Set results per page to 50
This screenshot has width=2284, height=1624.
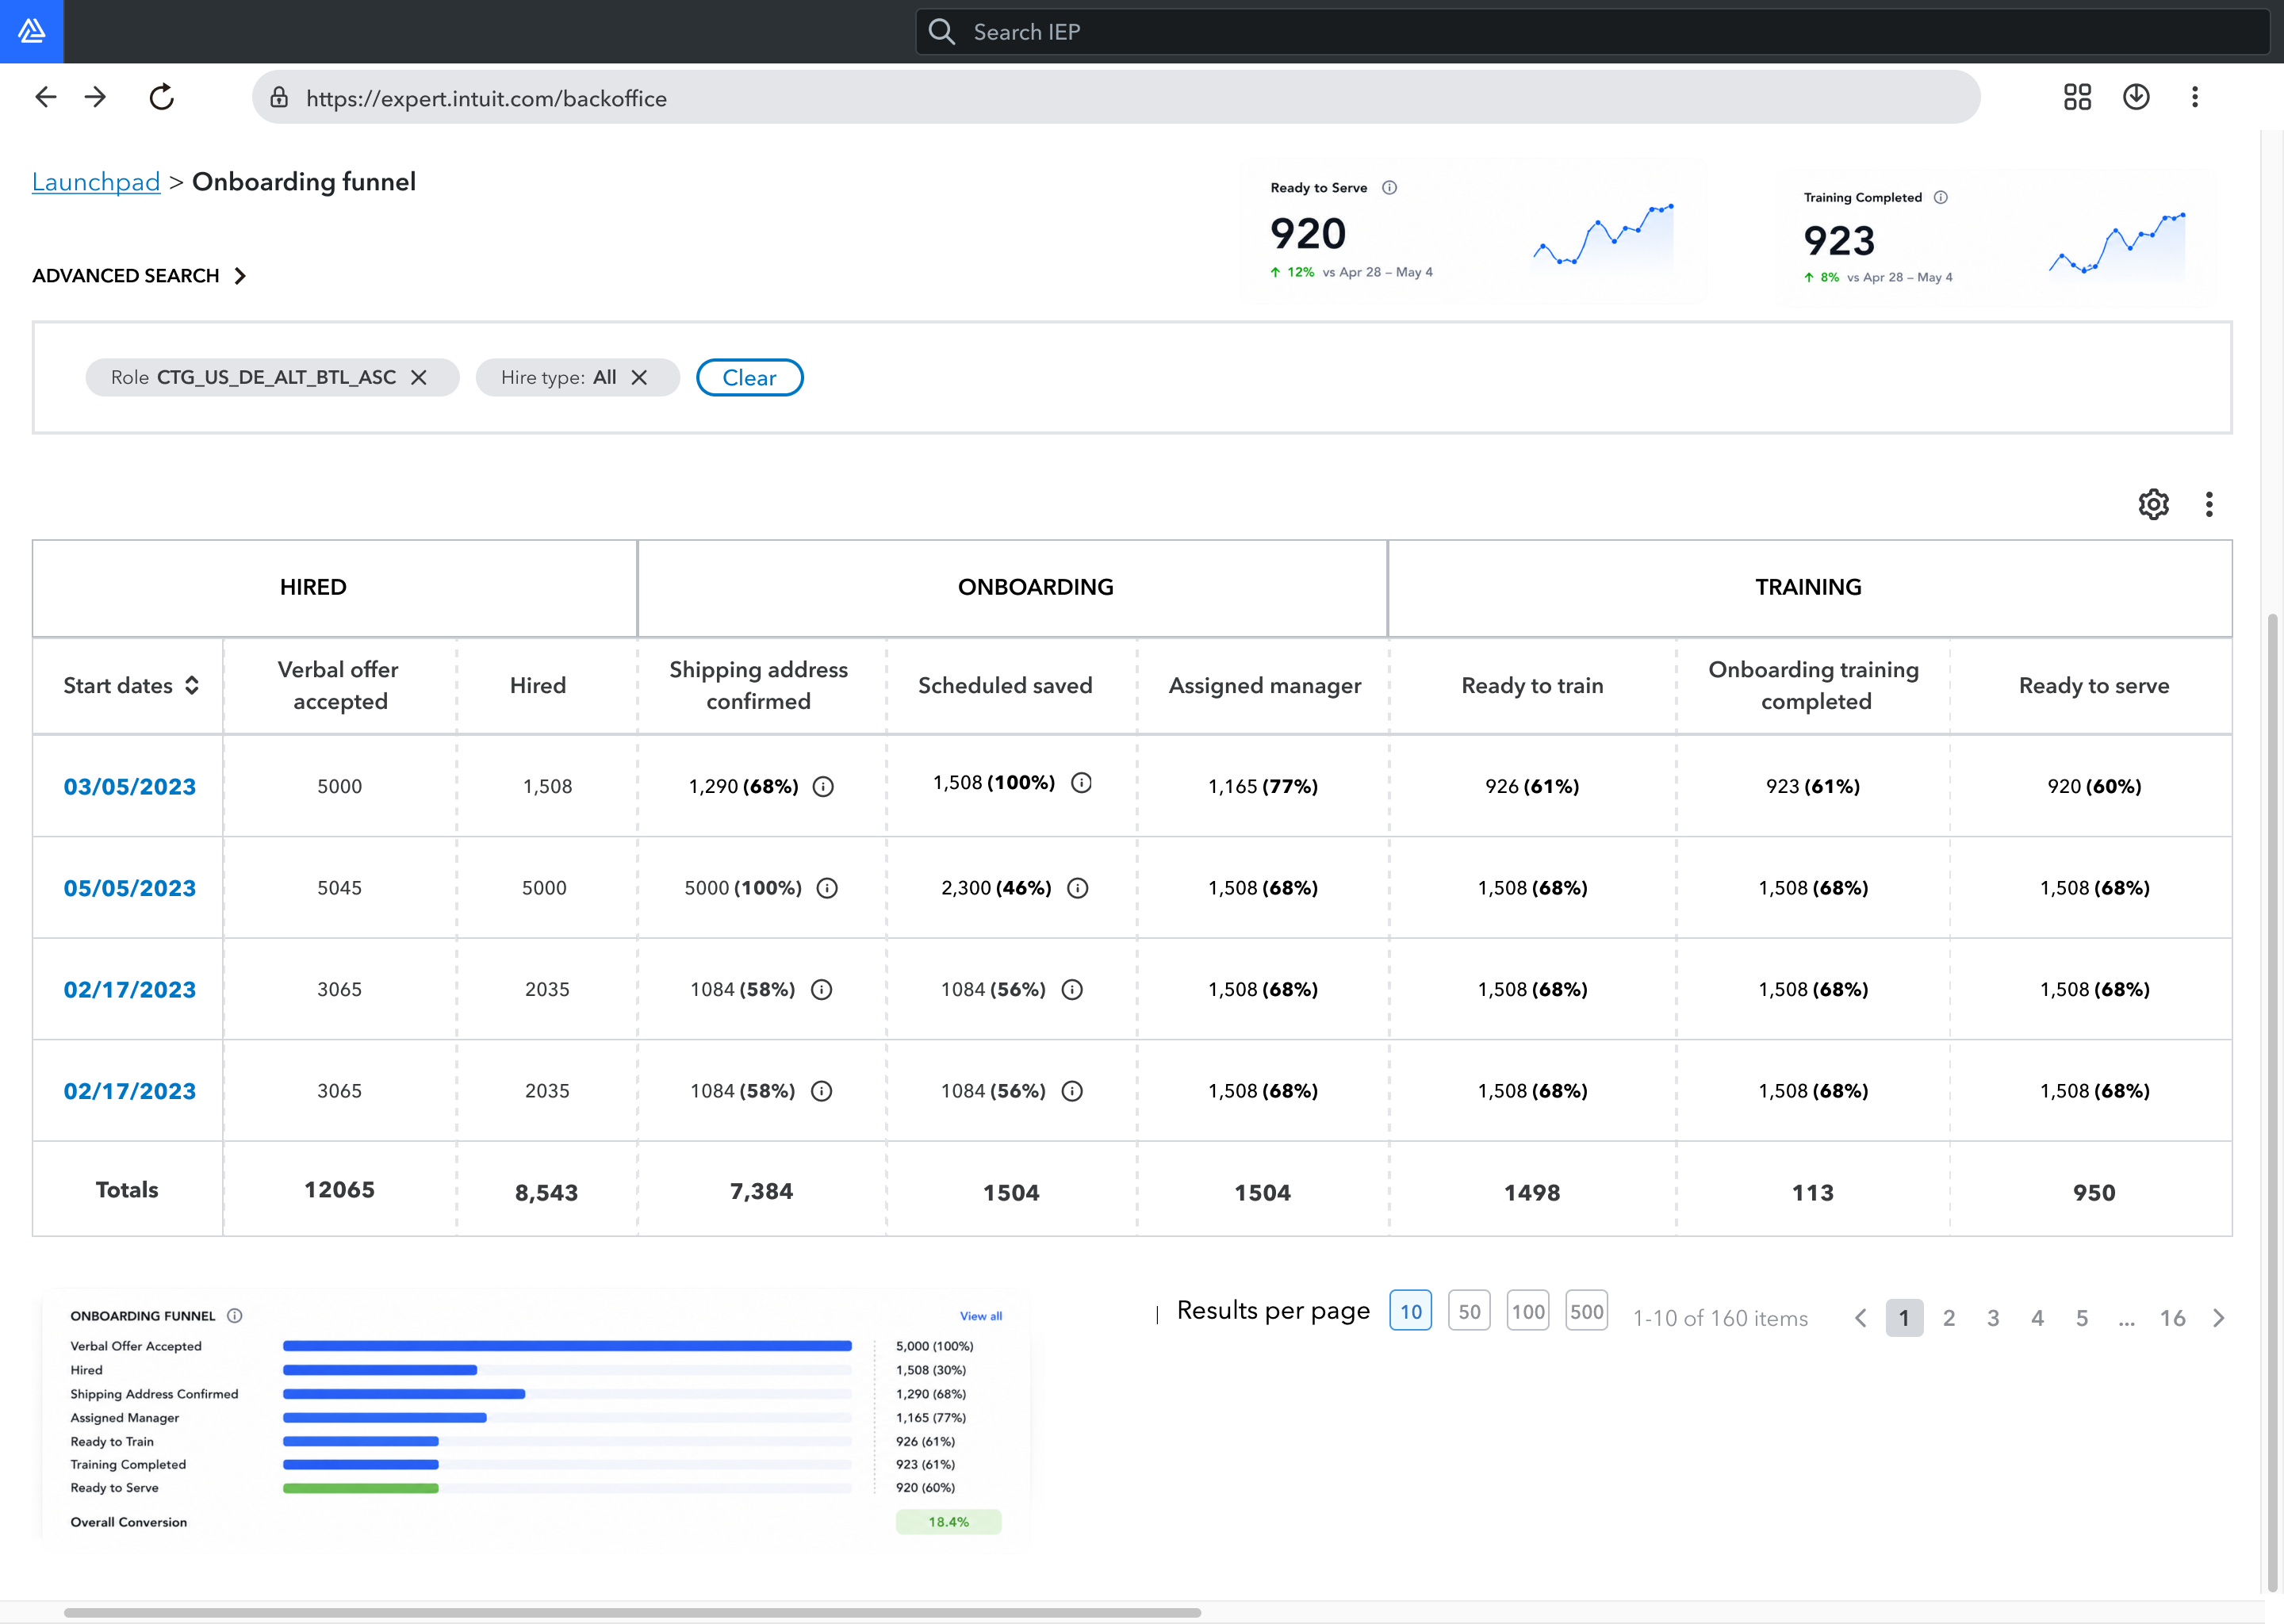click(x=1469, y=1311)
